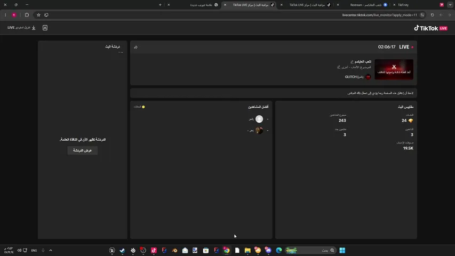Click the pencil icon beside the stream topic

pos(338,67)
